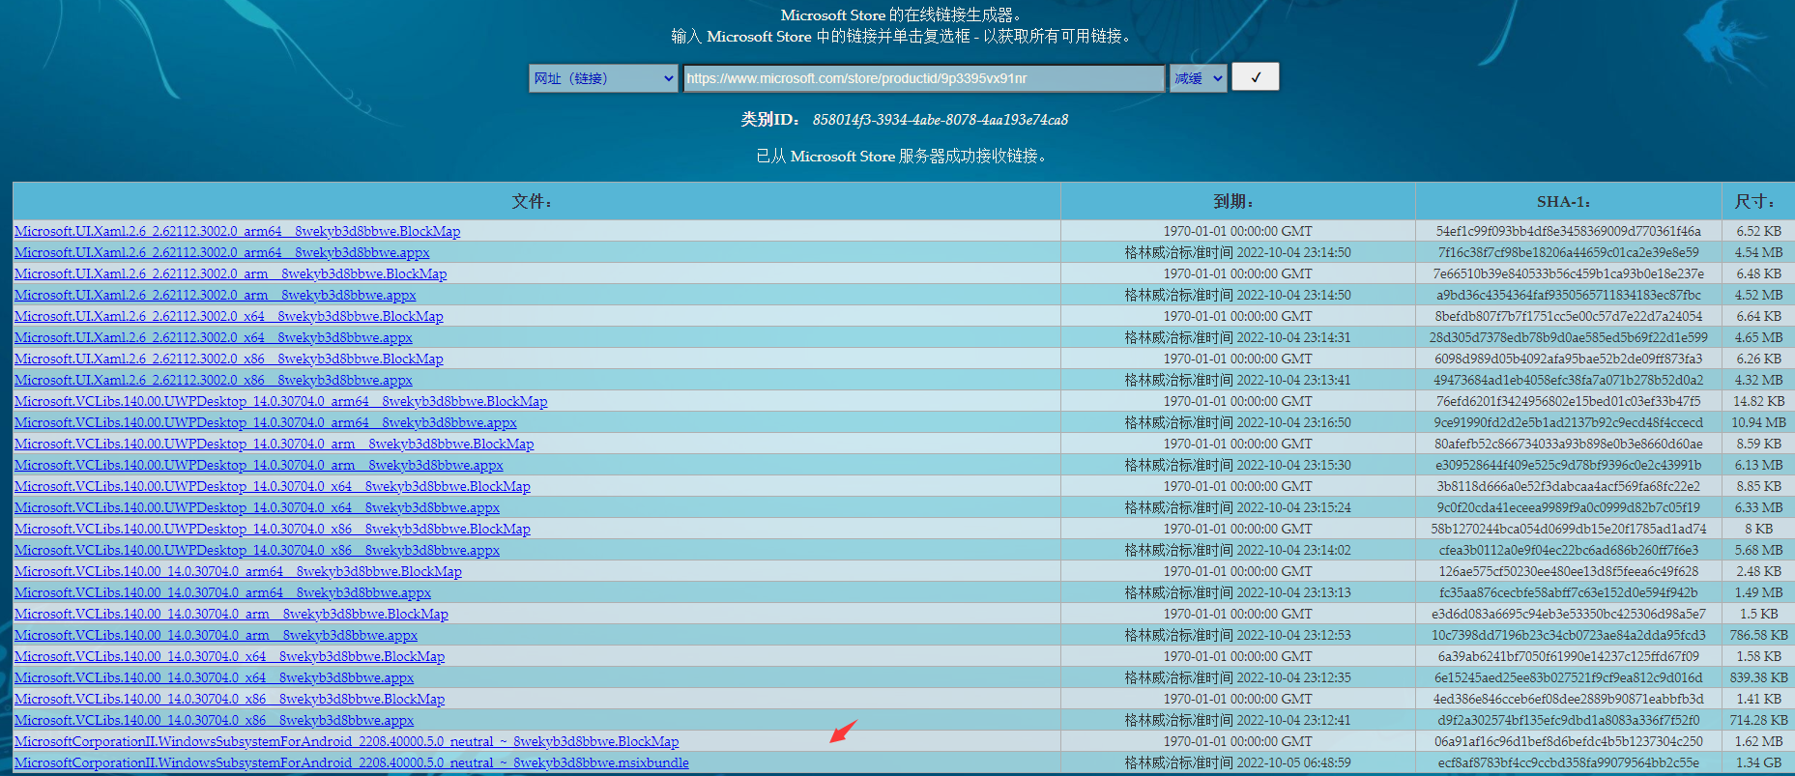Click the checkmark submit button
Image resolution: width=1795 pixels, height=776 pixels.
coord(1255,77)
